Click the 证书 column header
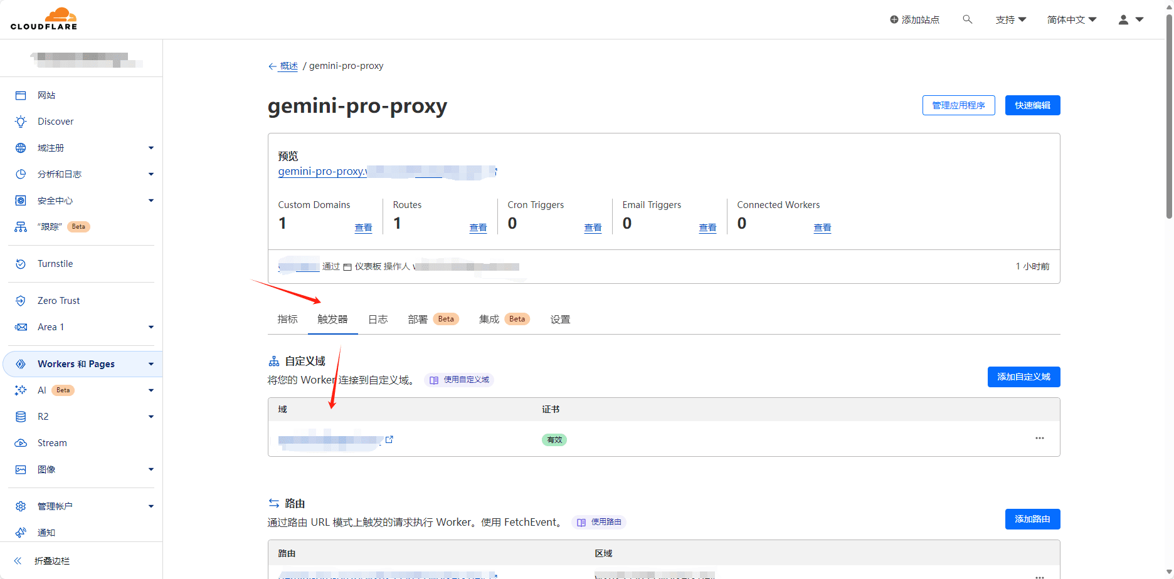Image resolution: width=1174 pixels, height=579 pixels. point(551,409)
